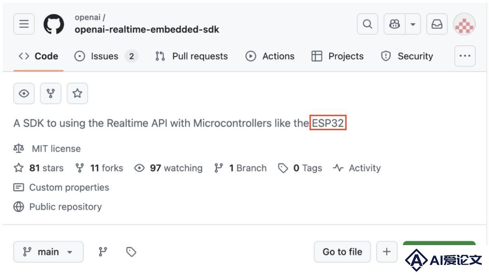The image size is (489, 275).
Task: Show more tabs with ellipsis button
Action: pos(465,56)
